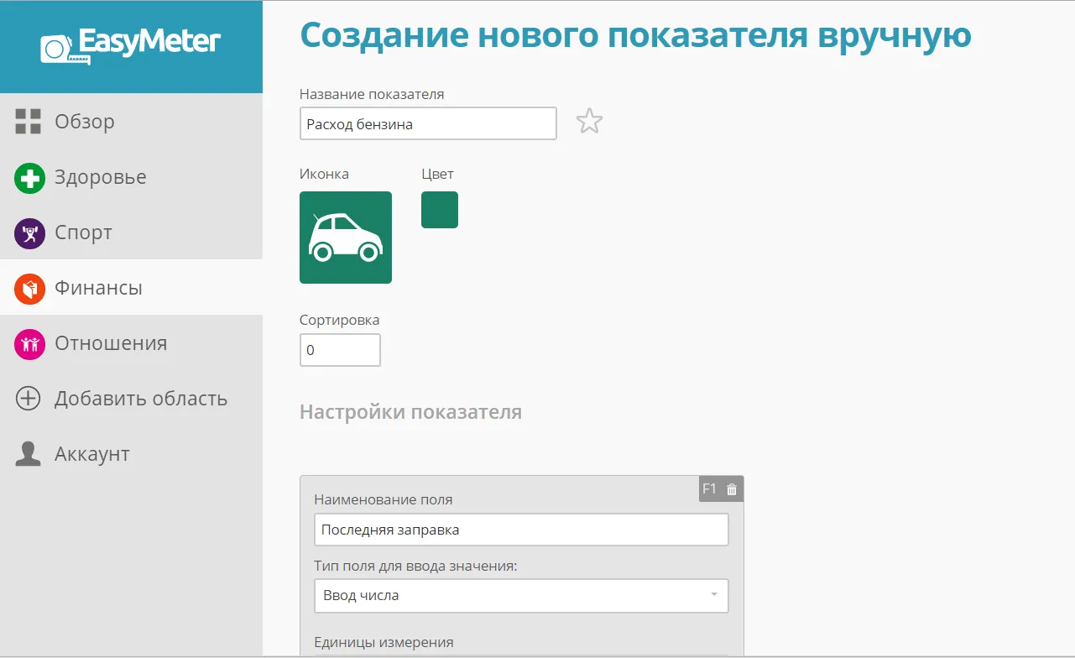The height and width of the screenshot is (658, 1075).
Task: Click the Название показателя input field
Action: pos(427,123)
